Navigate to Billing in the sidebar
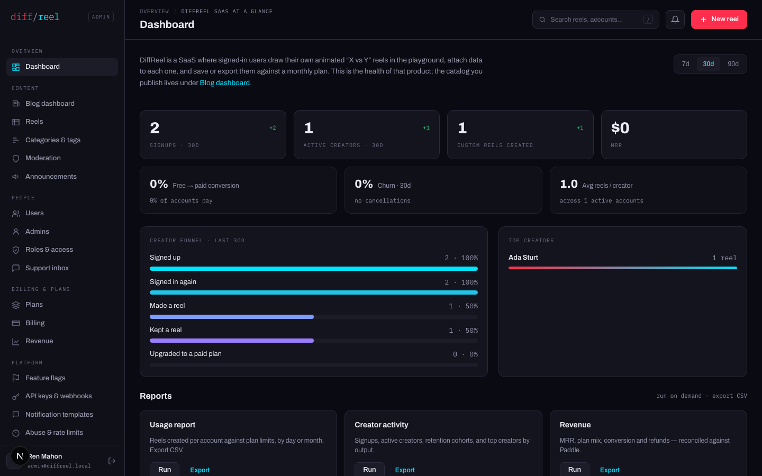762x476 pixels. point(62,323)
